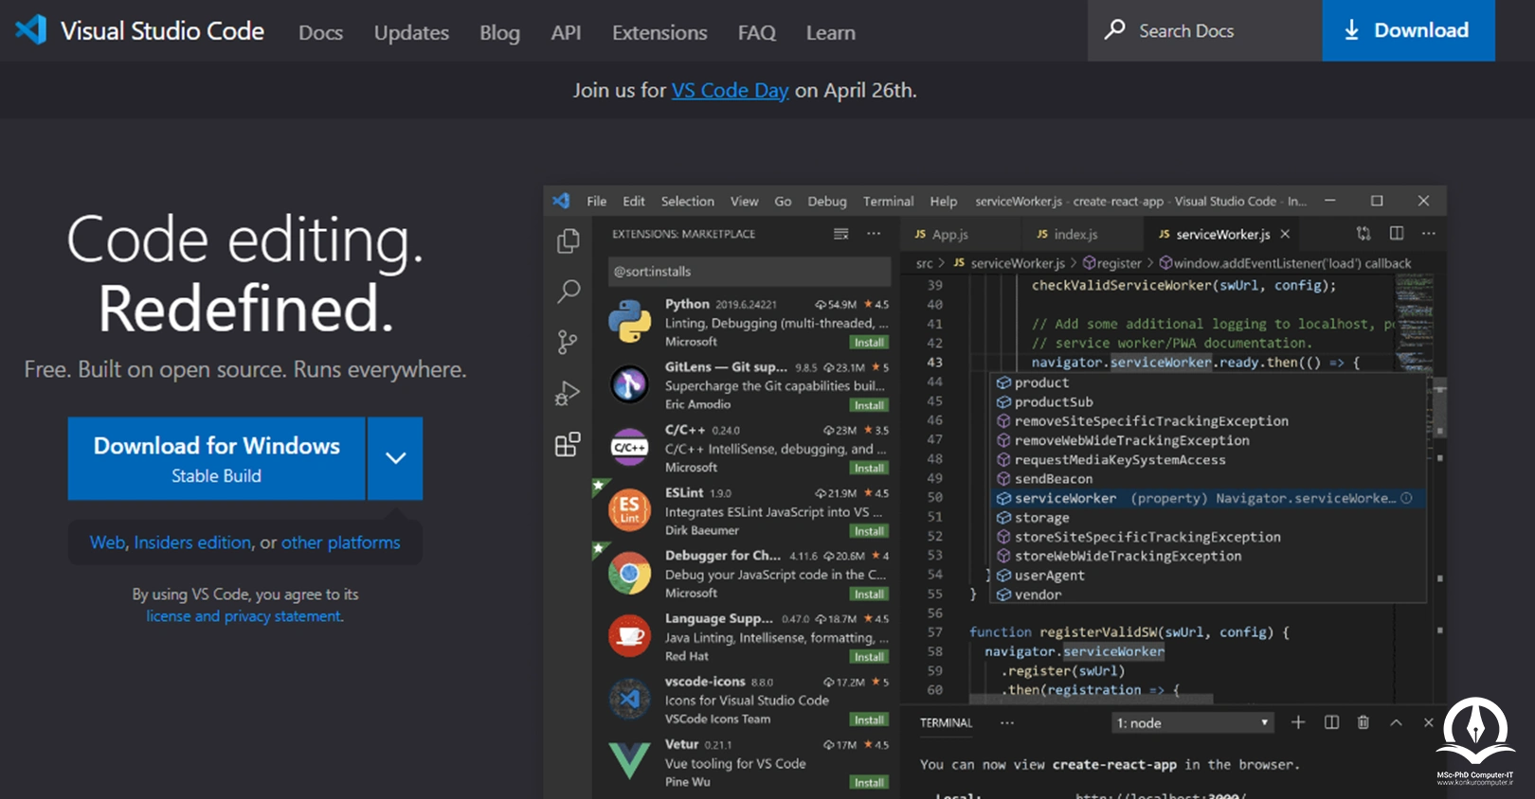
Task: Open the Extensions navigation link
Action: [659, 32]
